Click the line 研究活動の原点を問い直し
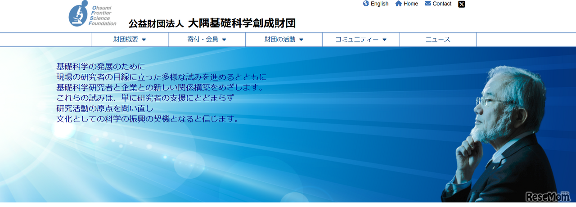 pos(105,108)
